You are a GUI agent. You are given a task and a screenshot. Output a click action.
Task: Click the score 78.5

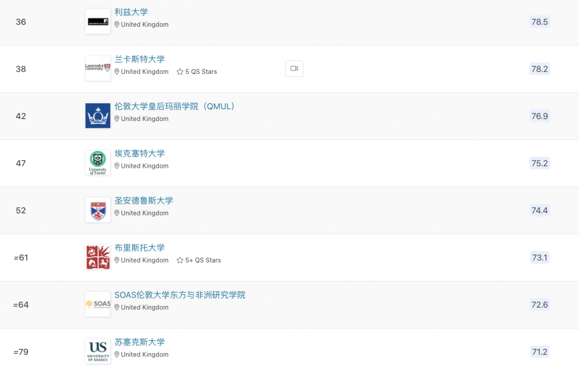(539, 22)
